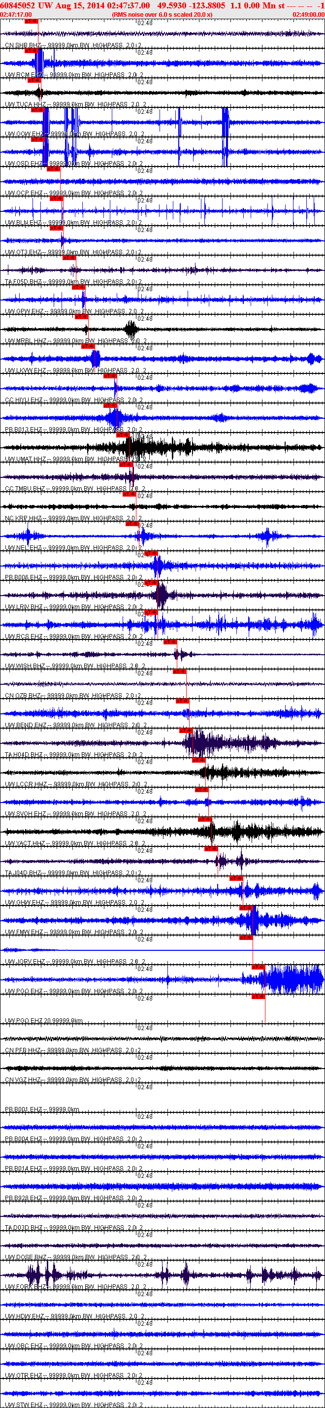325x1408 pixels.
Task: Select the TA H04D BHZ station label
Action: (x=74, y=754)
